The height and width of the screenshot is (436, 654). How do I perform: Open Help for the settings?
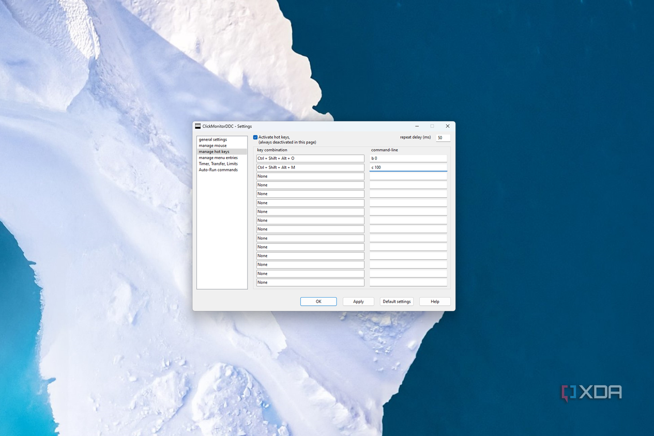click(435, 302)
